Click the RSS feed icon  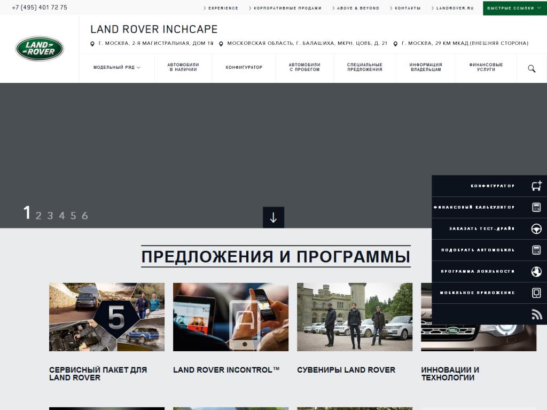tap(536, 314)
